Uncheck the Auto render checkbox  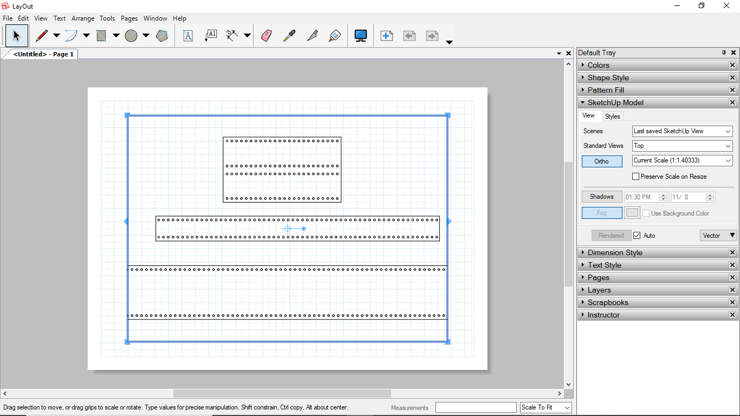click(637, 236)
